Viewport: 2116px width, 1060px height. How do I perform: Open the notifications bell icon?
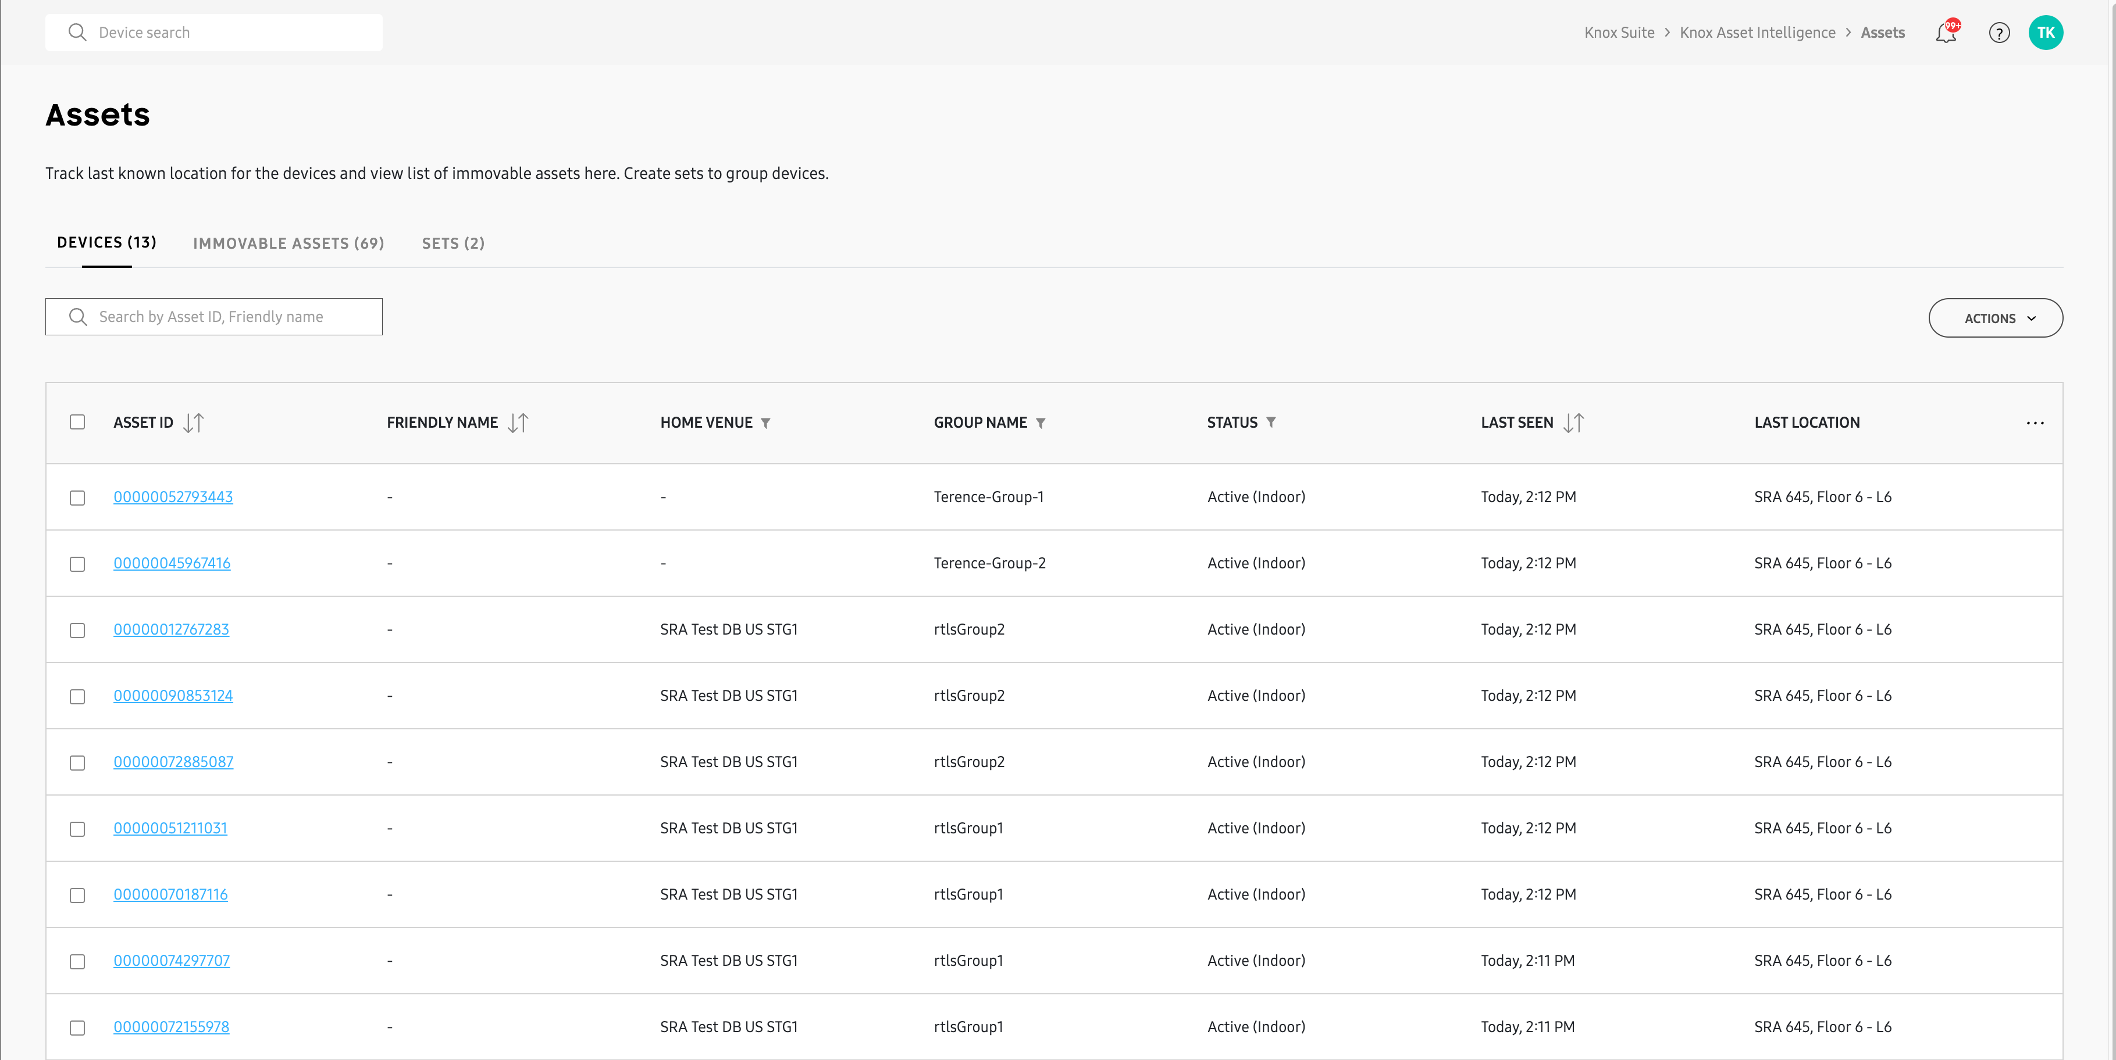[1947, 32]
